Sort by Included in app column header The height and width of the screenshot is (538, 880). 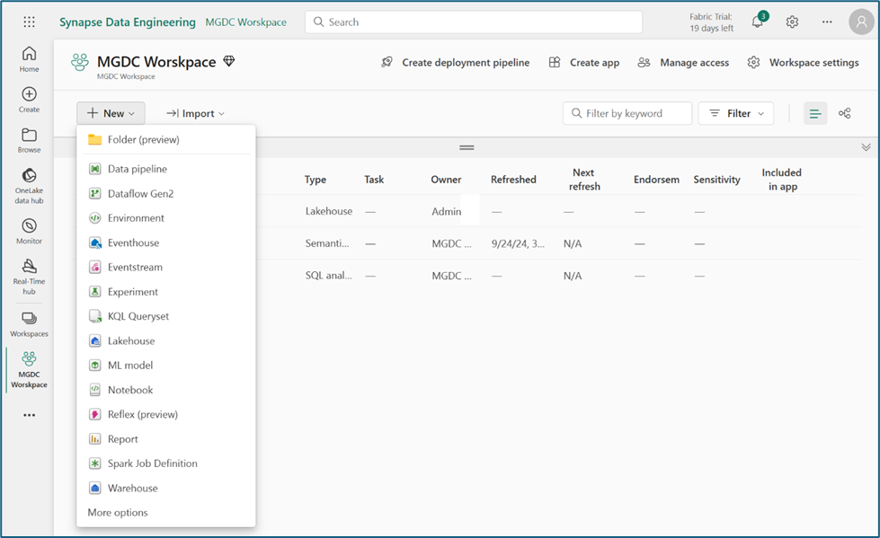click(x=782, y=180)
